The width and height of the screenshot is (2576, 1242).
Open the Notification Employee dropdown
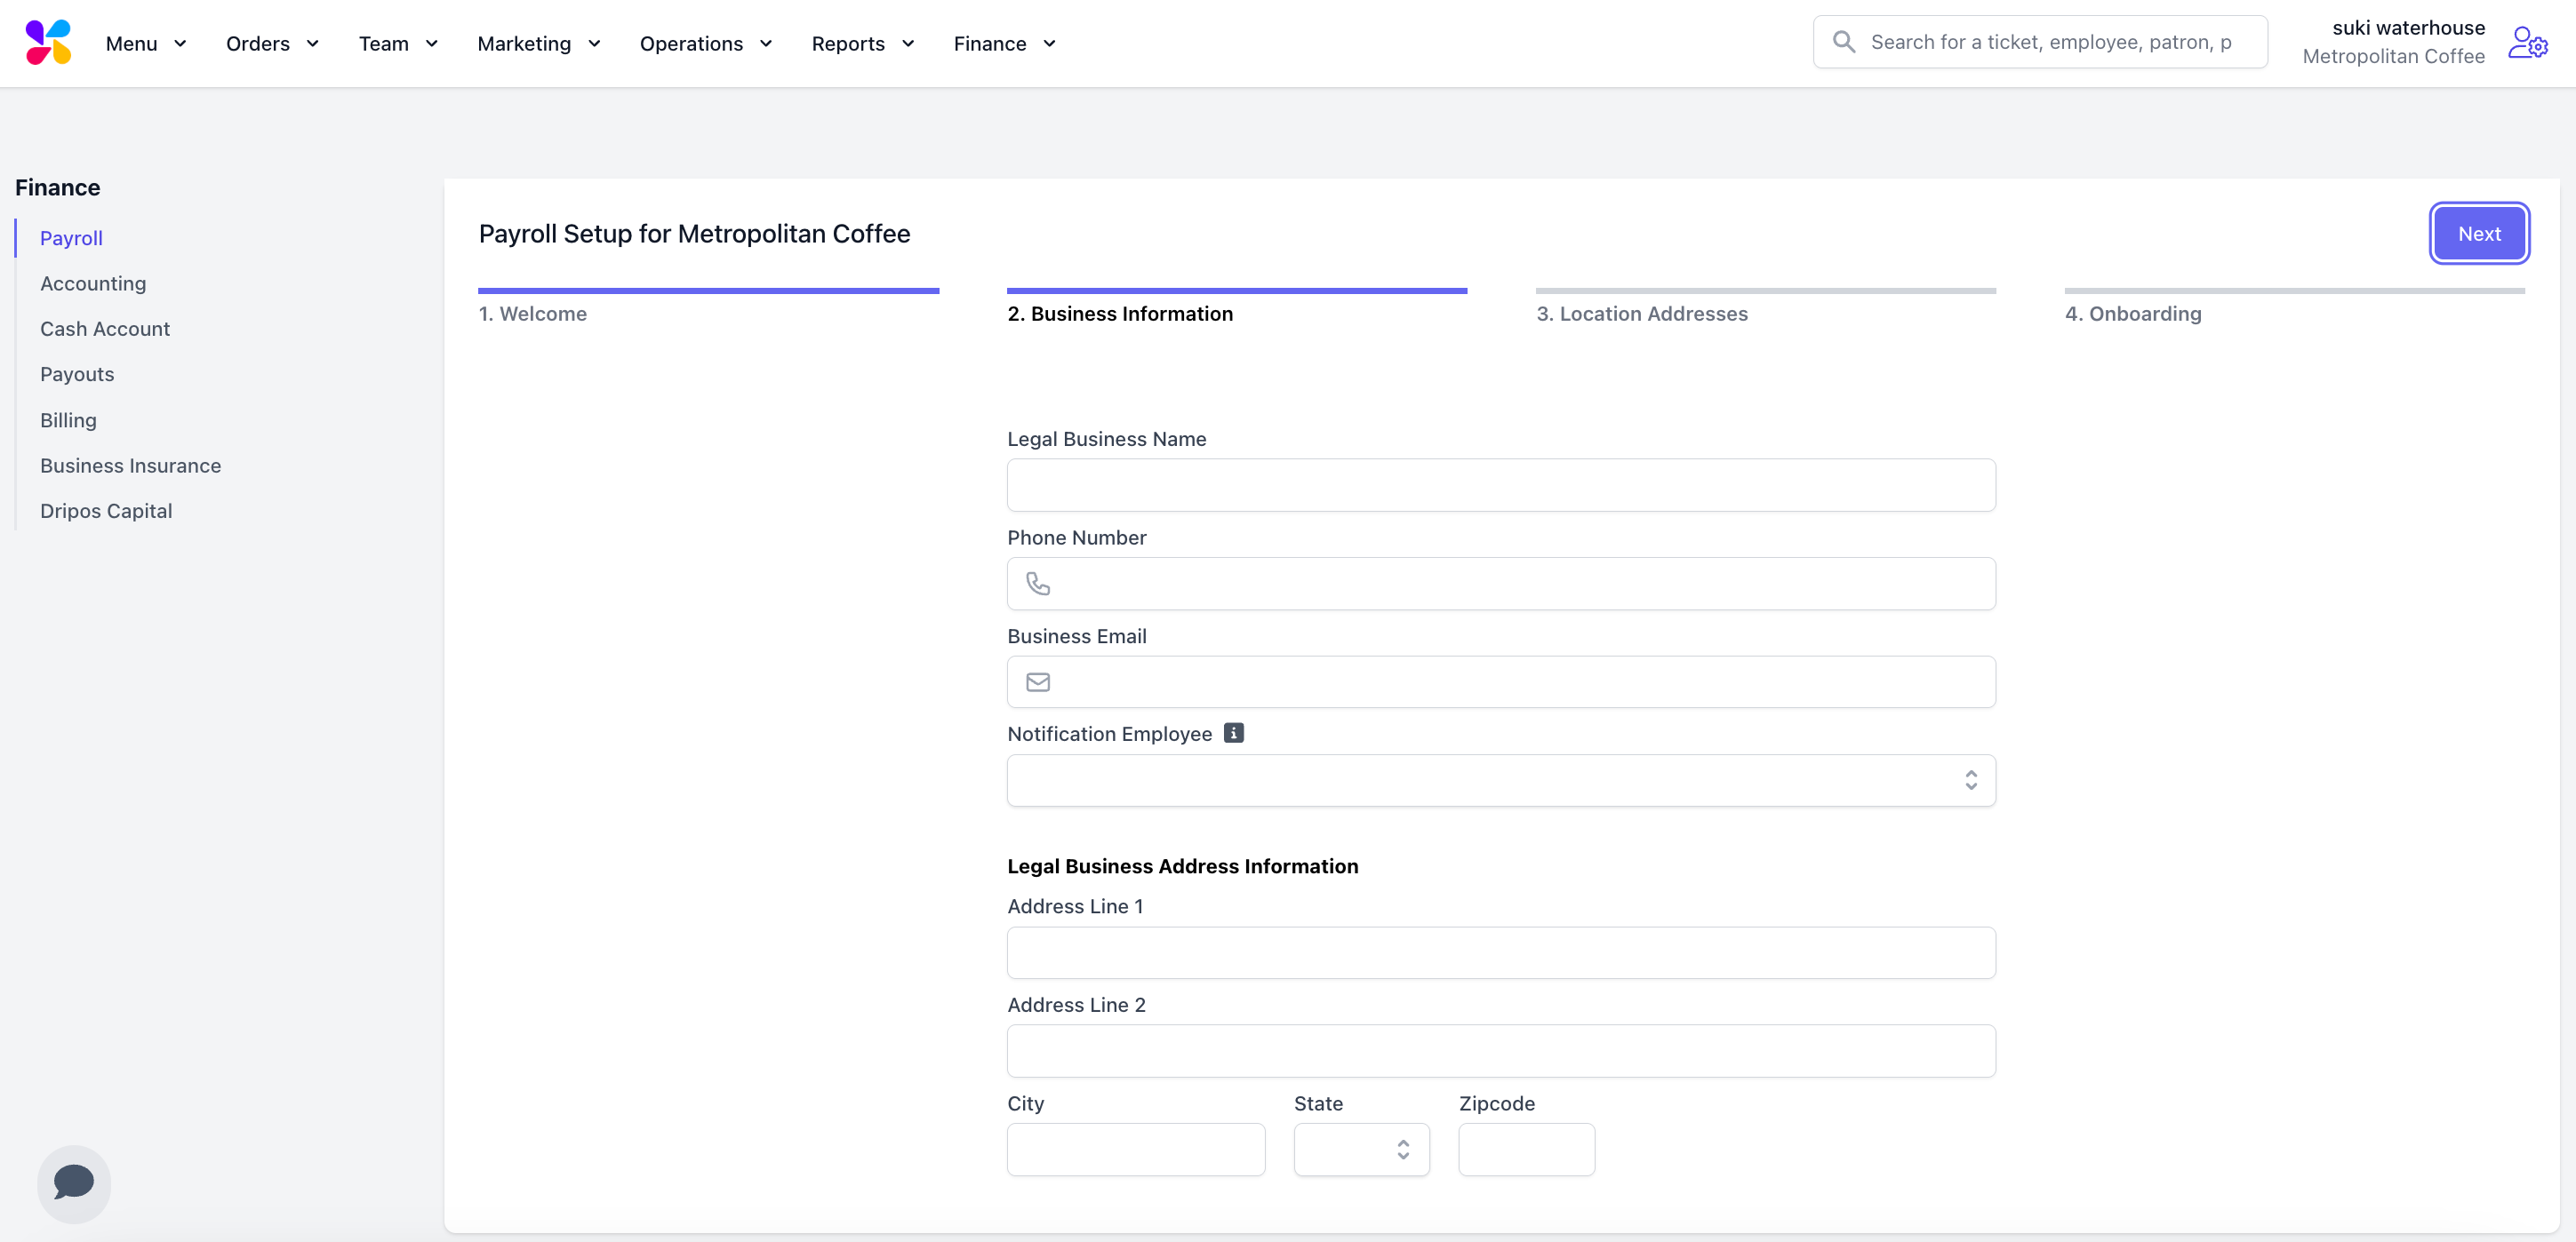[1500, 779]
